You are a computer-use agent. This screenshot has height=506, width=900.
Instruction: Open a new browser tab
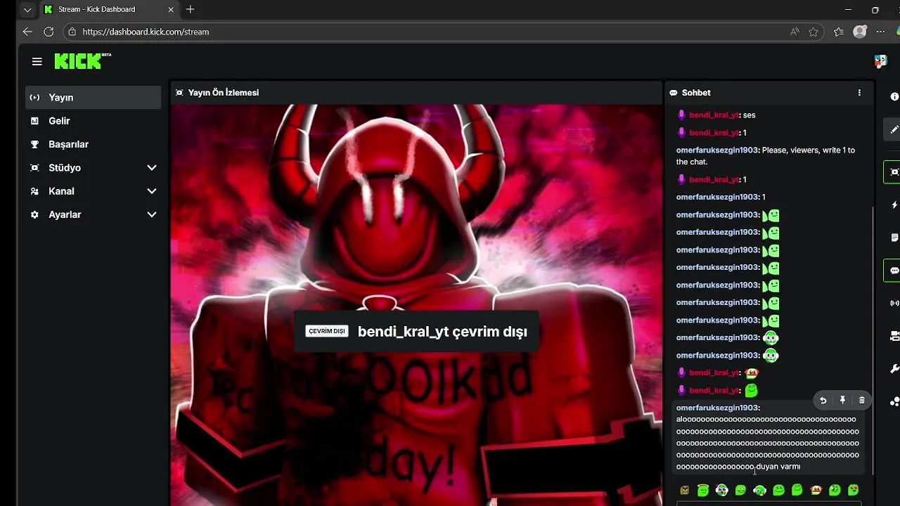191,9
